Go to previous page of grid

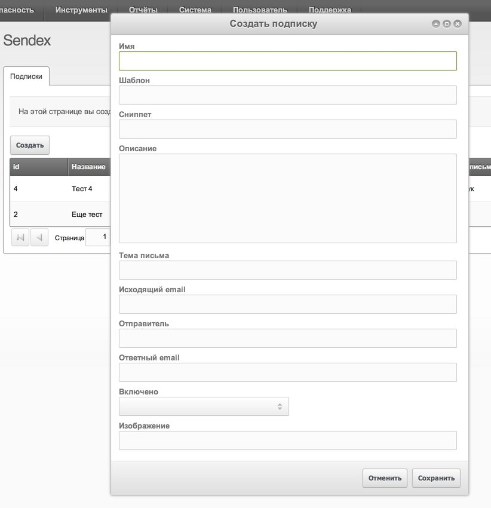click(39, 237)
